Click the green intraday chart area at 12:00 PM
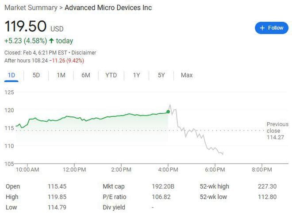 [x=74, y=128]
